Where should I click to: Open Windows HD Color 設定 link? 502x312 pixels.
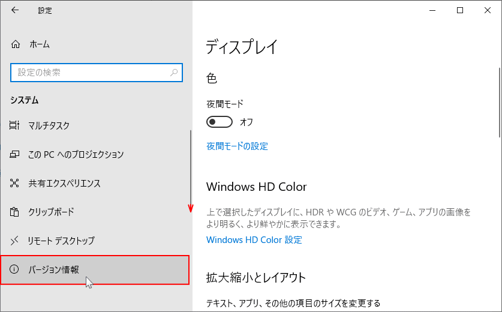[x=254, y=240]
